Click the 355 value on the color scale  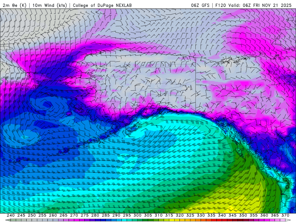[254, 215]
